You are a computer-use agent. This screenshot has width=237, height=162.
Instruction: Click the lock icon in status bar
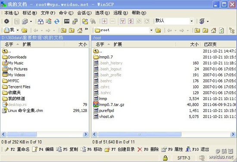click(165, 158)
